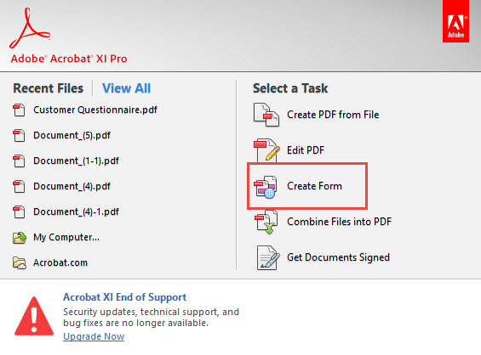The width and height of the screenshot is (481, 355).
Task: Choose Combine Files into PDF label
Action: tap(340, 222)
